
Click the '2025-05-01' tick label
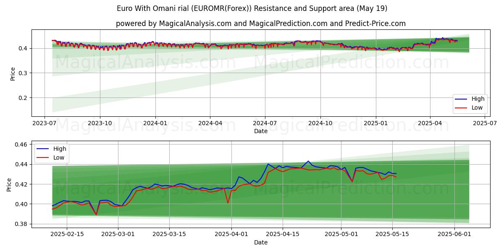click(341, 234)
